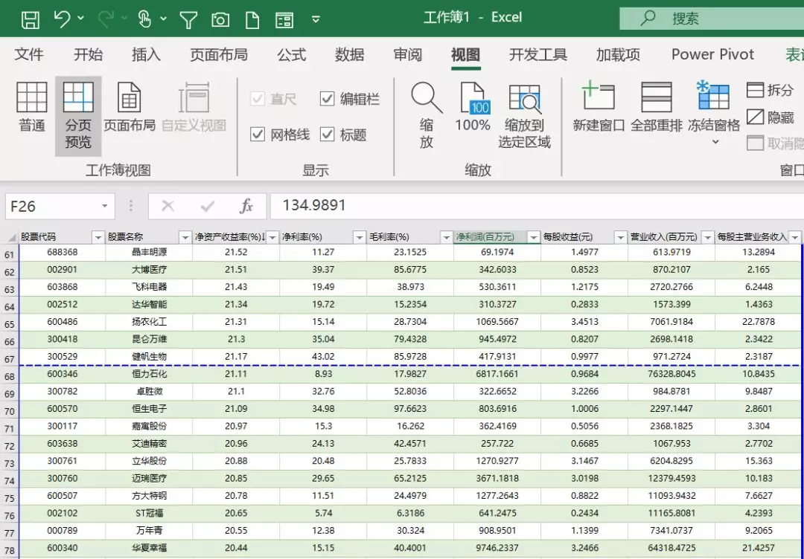Select 分页预览 page break preview
804x559 pixels.
pos(78,116)
